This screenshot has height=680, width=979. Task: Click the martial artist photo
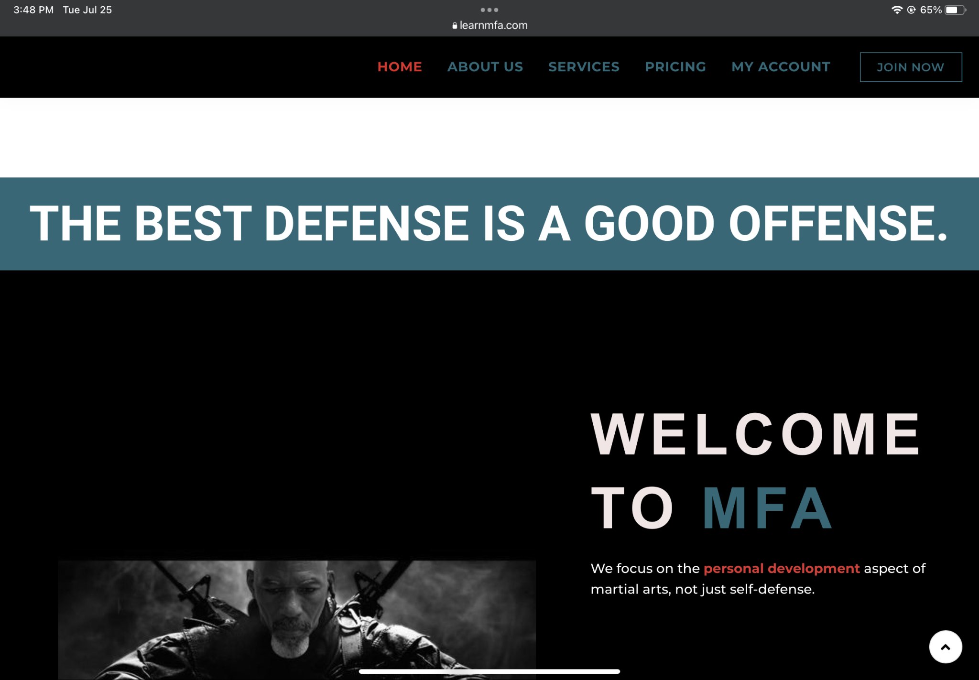pos(296,621)
